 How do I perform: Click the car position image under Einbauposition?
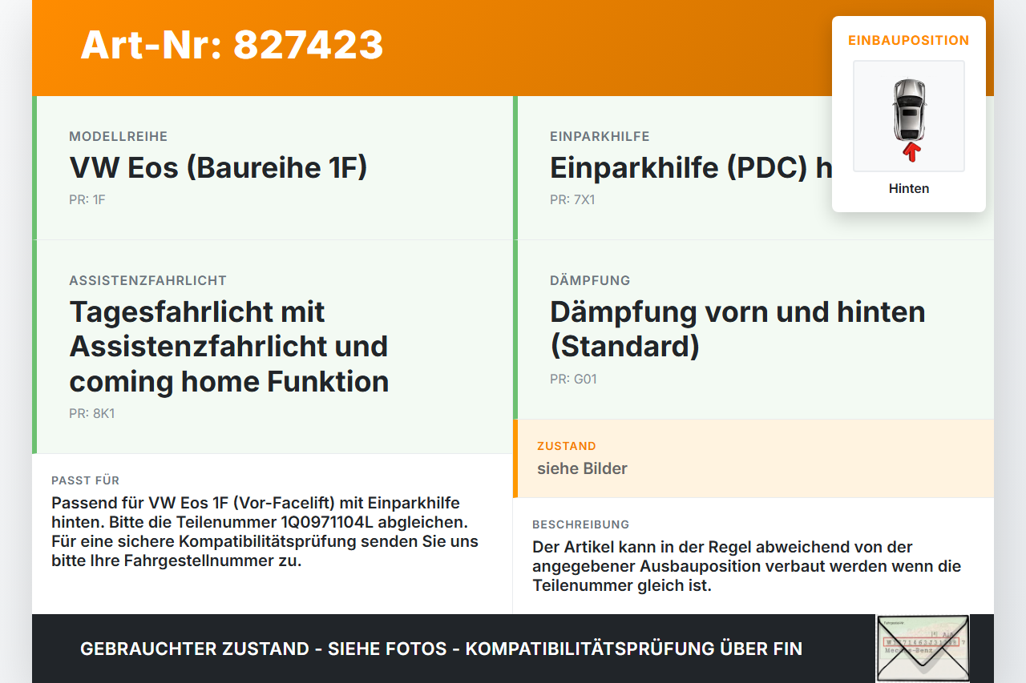(909, 116)
